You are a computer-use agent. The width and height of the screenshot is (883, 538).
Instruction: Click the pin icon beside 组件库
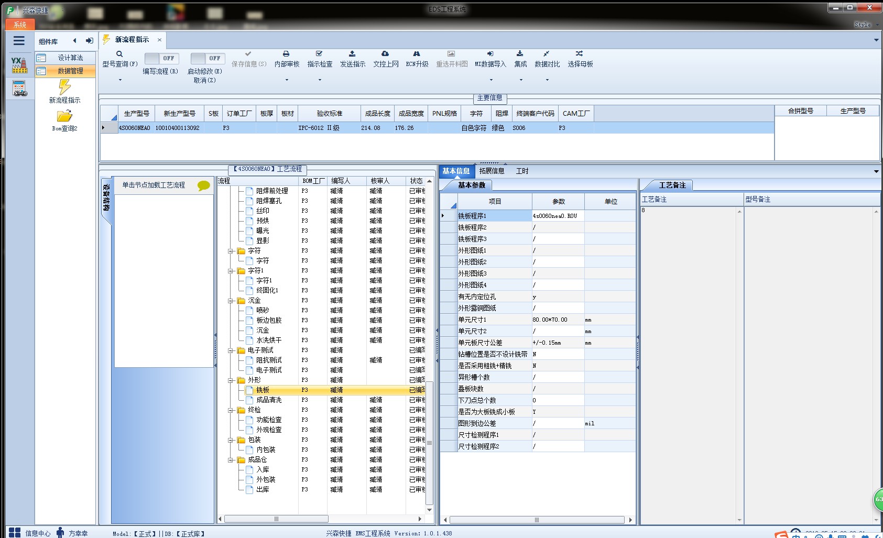click(x=90, y=41)
